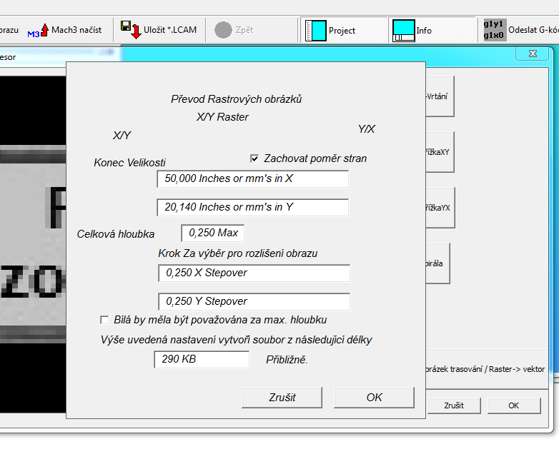Click the 0,250 Y Stepover field
The image size is (559, 469).
pos(254,301)
